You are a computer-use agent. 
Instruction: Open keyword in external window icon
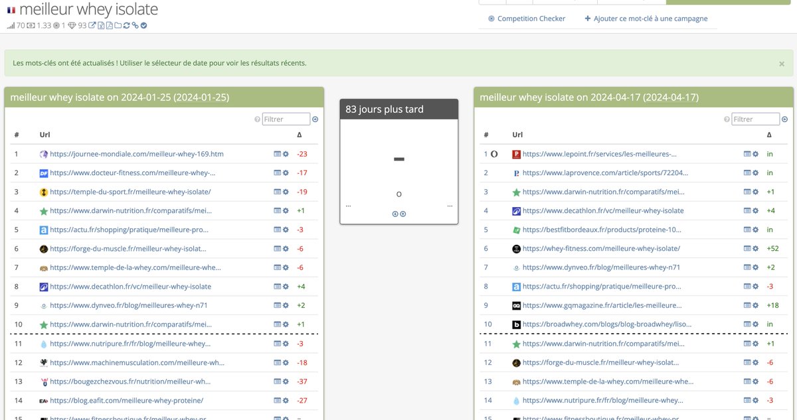click(x=92, y=26)
